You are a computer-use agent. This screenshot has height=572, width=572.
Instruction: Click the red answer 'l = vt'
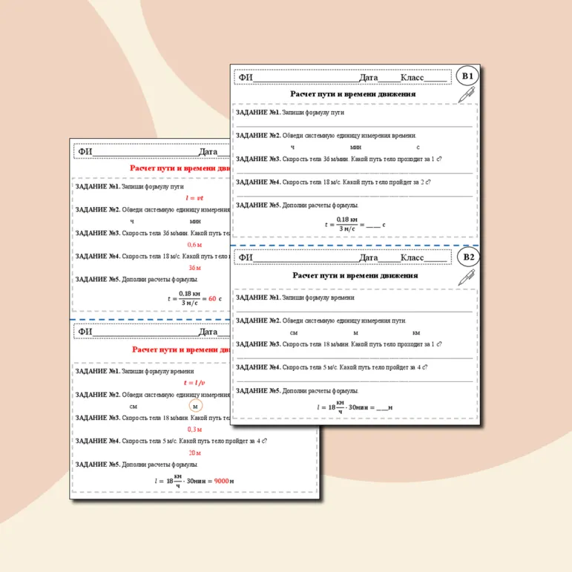click(x=194, y=198)
